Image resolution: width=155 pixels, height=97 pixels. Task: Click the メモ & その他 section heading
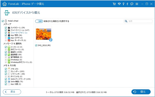(x=10, y=65)
